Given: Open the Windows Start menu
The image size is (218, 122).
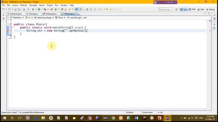Looking at the screenshot, I should 4,118.
